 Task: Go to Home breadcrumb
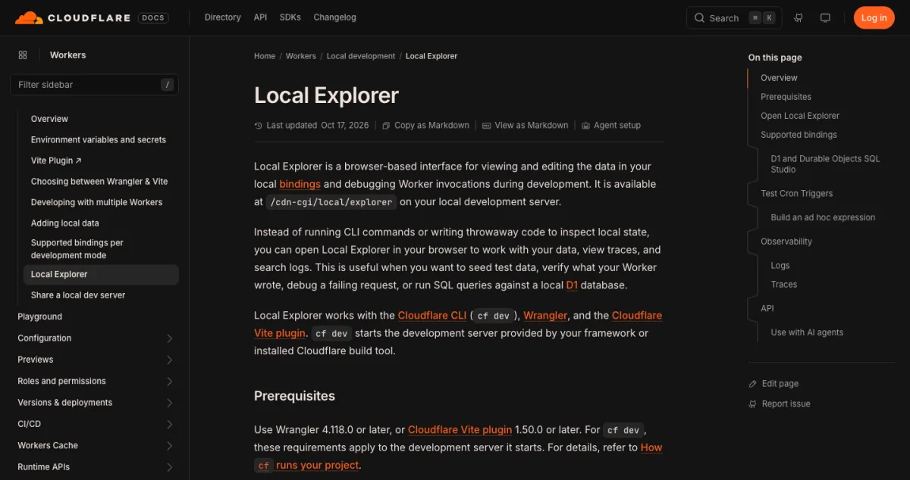tap(265, 56)
